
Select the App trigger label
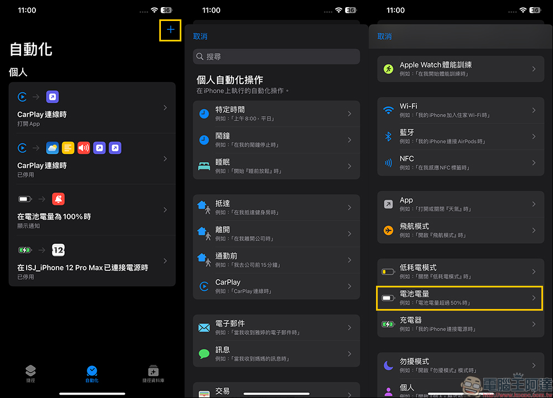(406, 200)
